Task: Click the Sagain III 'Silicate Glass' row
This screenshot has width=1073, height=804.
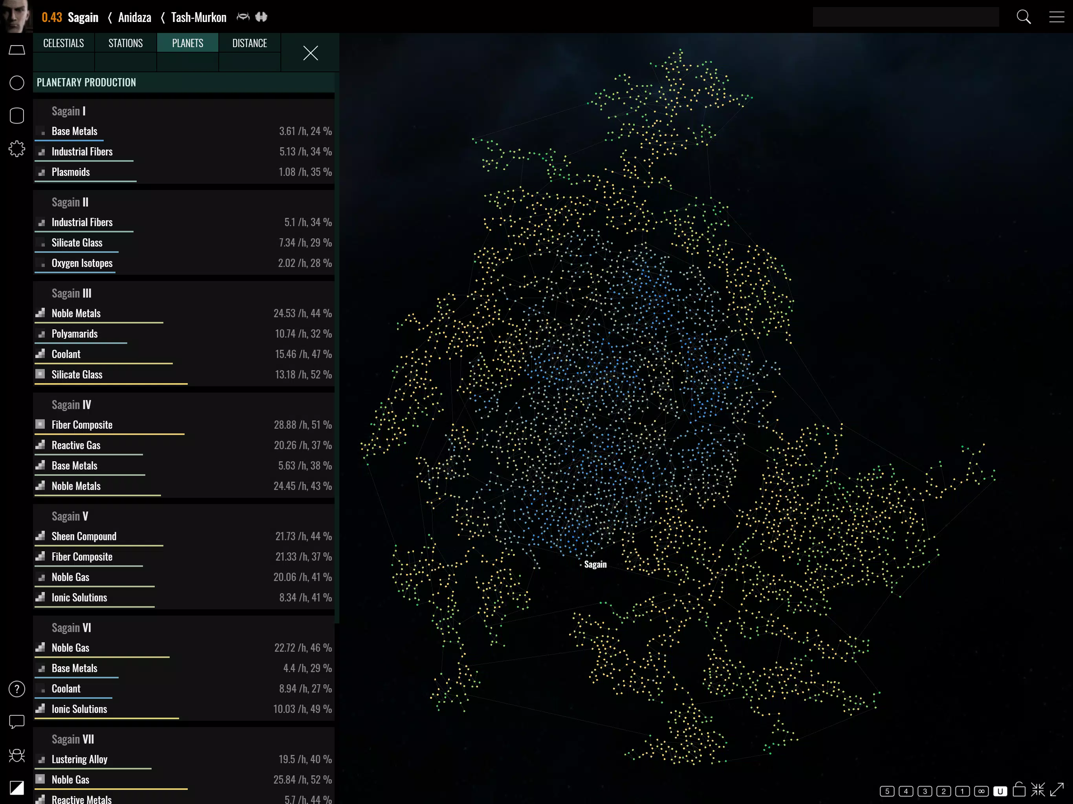Action: tap(184, 375)
